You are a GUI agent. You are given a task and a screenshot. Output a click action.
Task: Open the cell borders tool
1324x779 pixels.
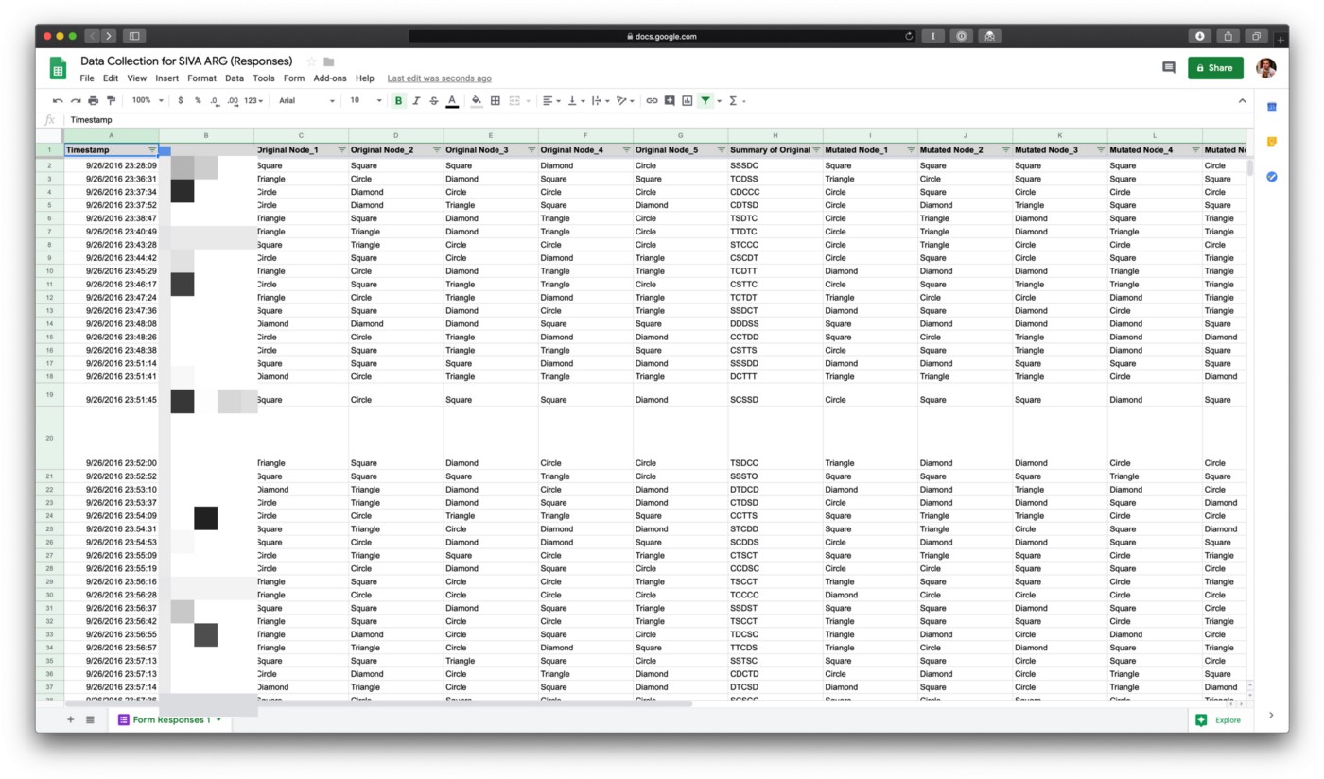coord(496,100)
